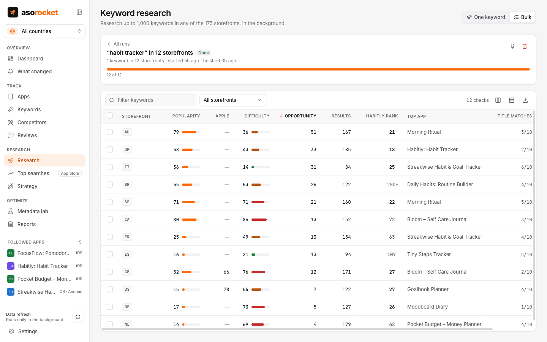The height and width of the screenshot is (342, 547).
Task: Open the All storefronts dropdown
Action: tap(233, 100)
